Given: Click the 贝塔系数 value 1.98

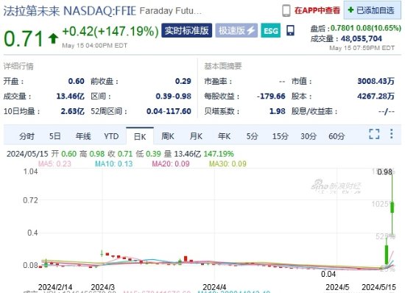Looking at the screenshot, I should pyautogui.click(x=278, y=111).
